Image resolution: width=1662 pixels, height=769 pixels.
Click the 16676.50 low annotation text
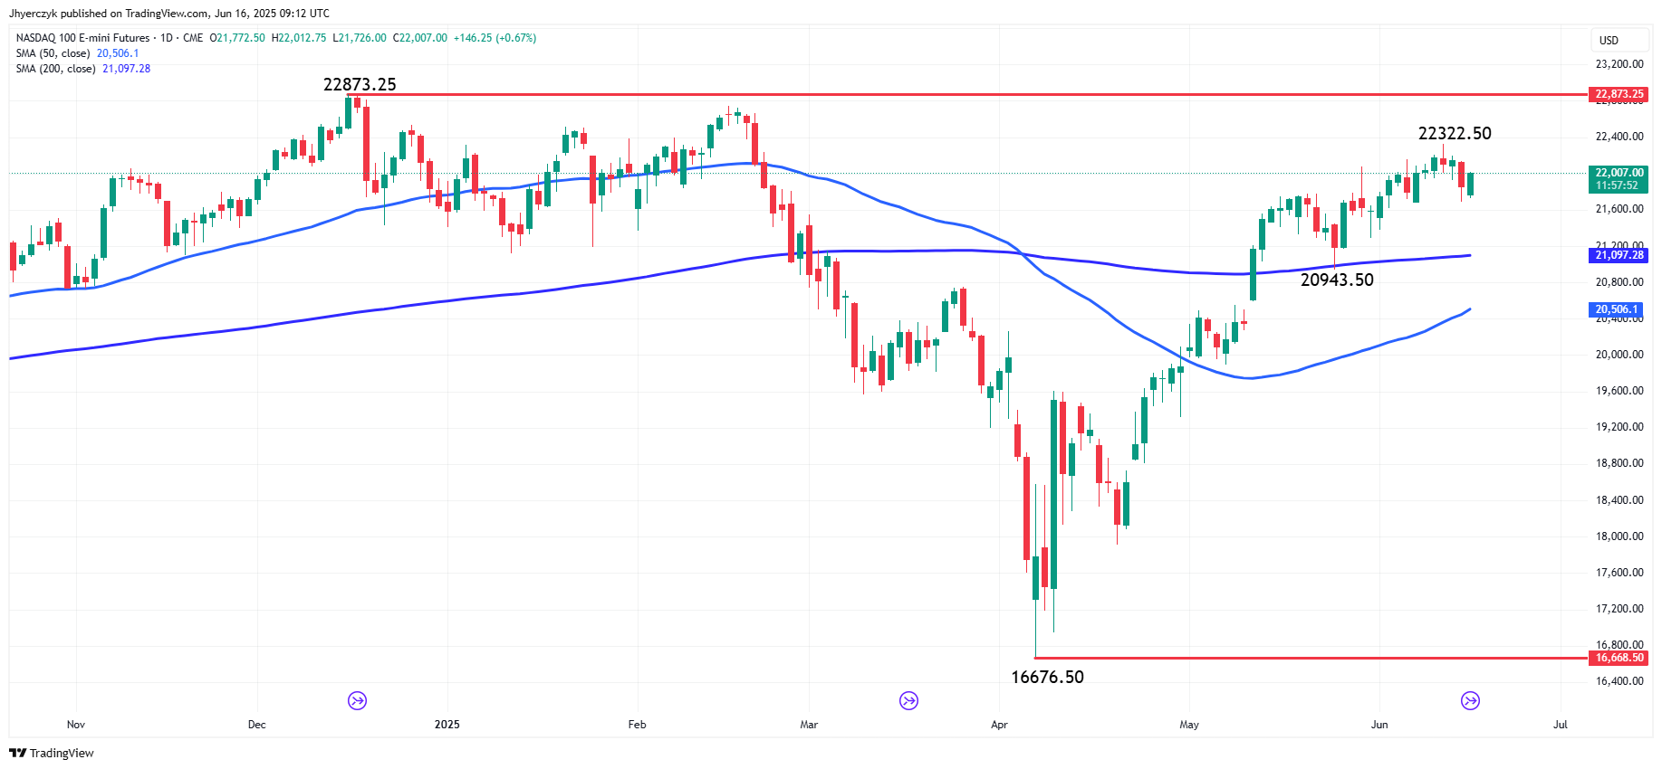coord(1047,677)
